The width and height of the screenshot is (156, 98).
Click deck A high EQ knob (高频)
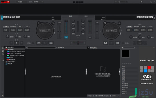pos(73,21)
